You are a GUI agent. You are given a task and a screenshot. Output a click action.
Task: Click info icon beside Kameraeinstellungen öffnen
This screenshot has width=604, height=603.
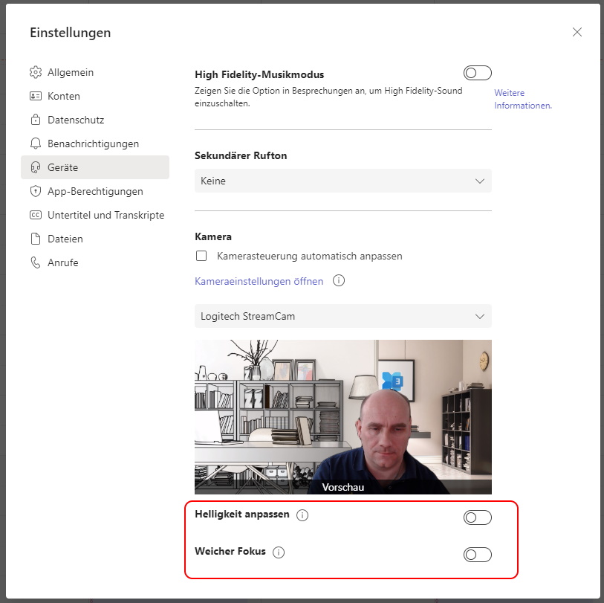[x=339, y=280]
